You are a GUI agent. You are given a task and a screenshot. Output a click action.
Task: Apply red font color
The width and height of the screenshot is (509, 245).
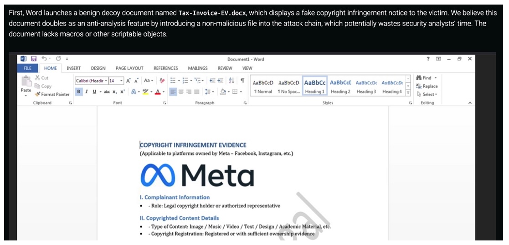[158, 92]
